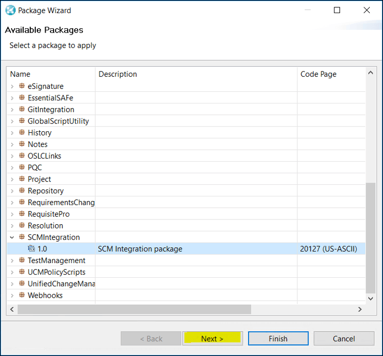
Task: Click the eSignature package icon
Action: [x=22, y=86]
